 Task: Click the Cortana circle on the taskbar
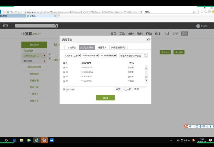tap(6, 140)
